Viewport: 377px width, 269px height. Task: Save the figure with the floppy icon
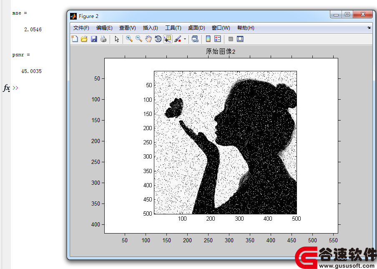(x=94, y=39)
